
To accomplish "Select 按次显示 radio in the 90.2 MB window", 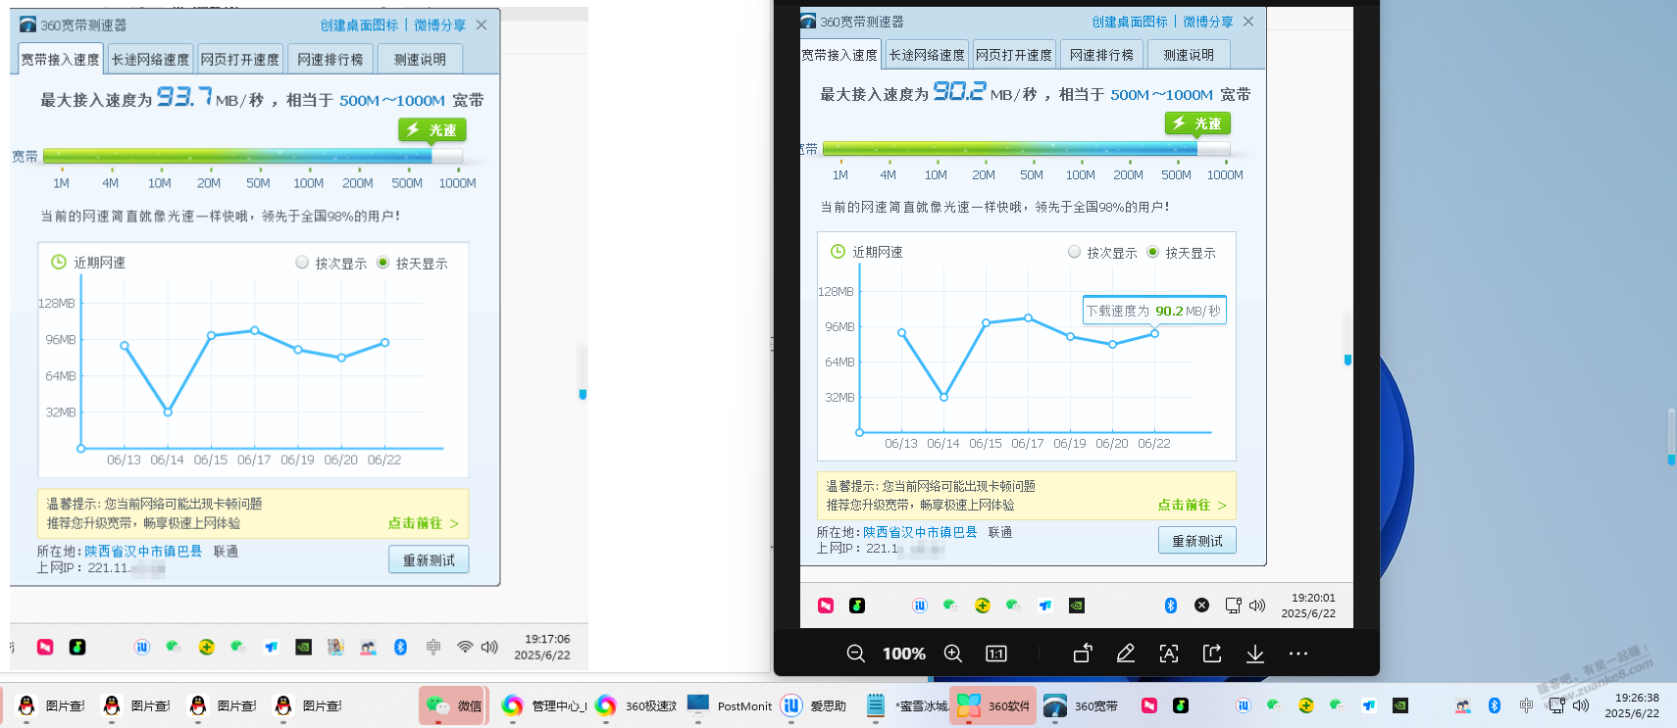I will tap(1074, 252).
